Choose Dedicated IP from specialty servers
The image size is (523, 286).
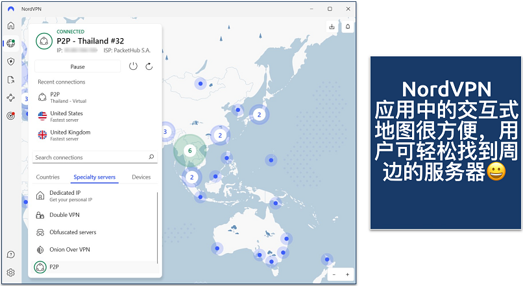[94, 196]
